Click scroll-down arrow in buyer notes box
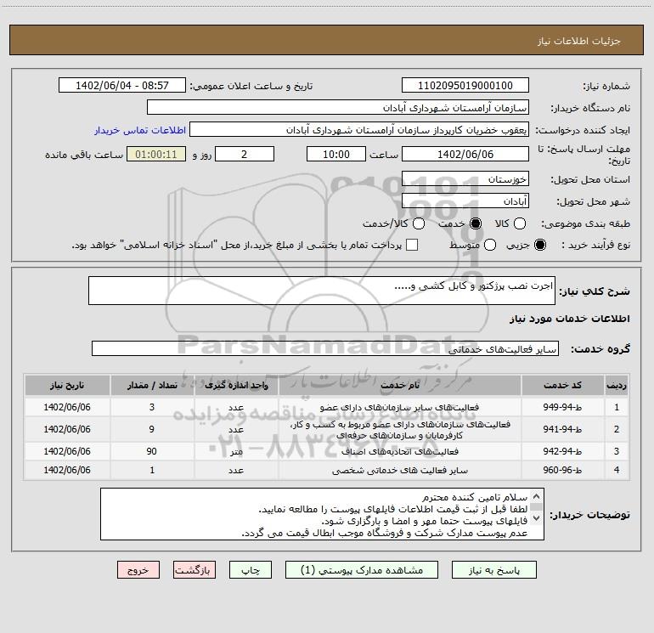 click(537, 518)
